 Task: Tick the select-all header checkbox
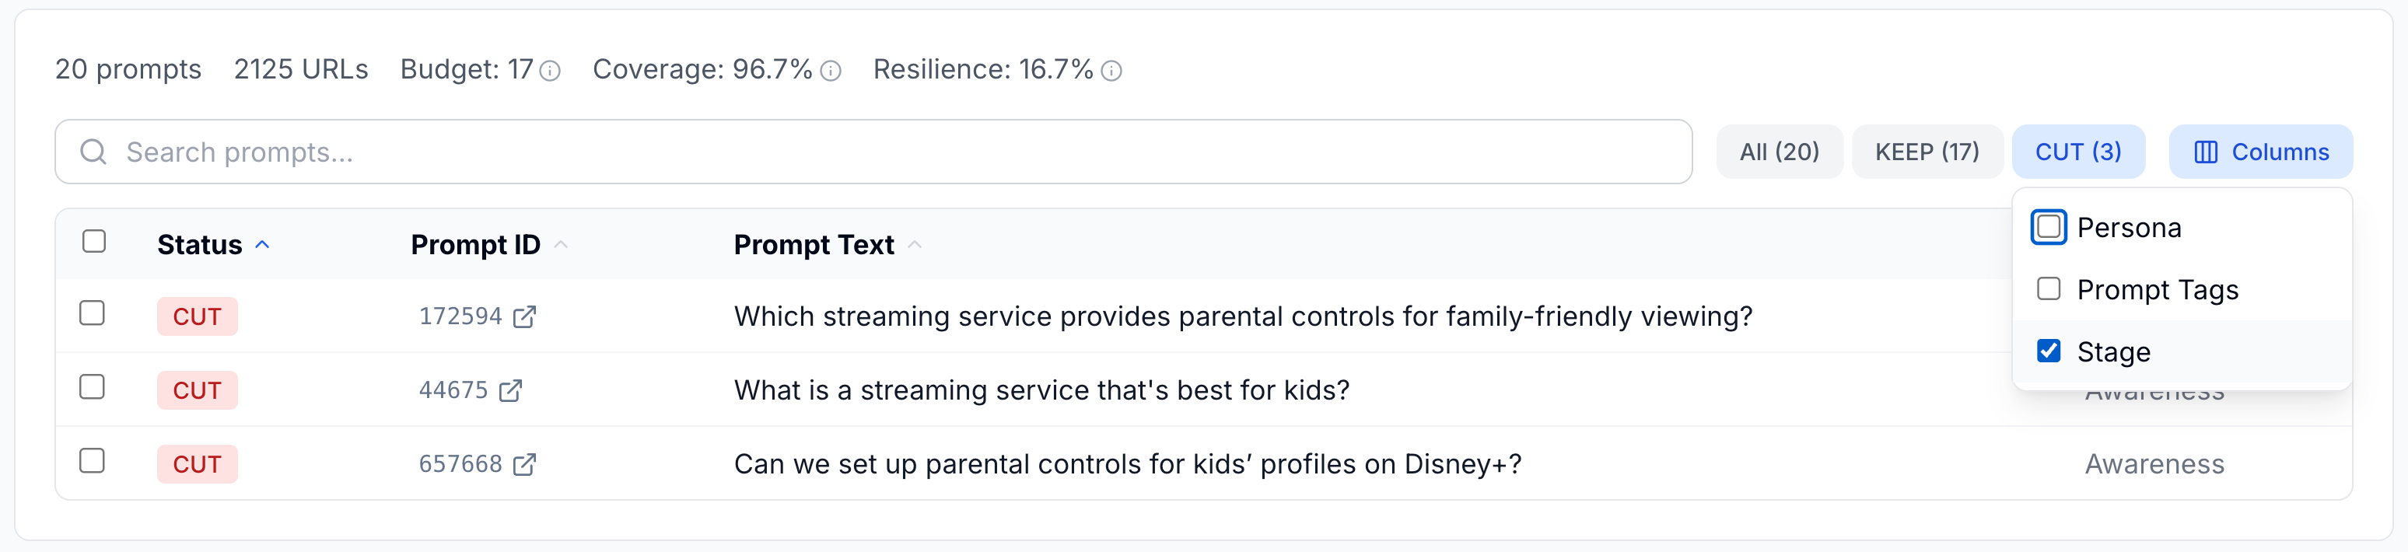[x=93, y=242]
